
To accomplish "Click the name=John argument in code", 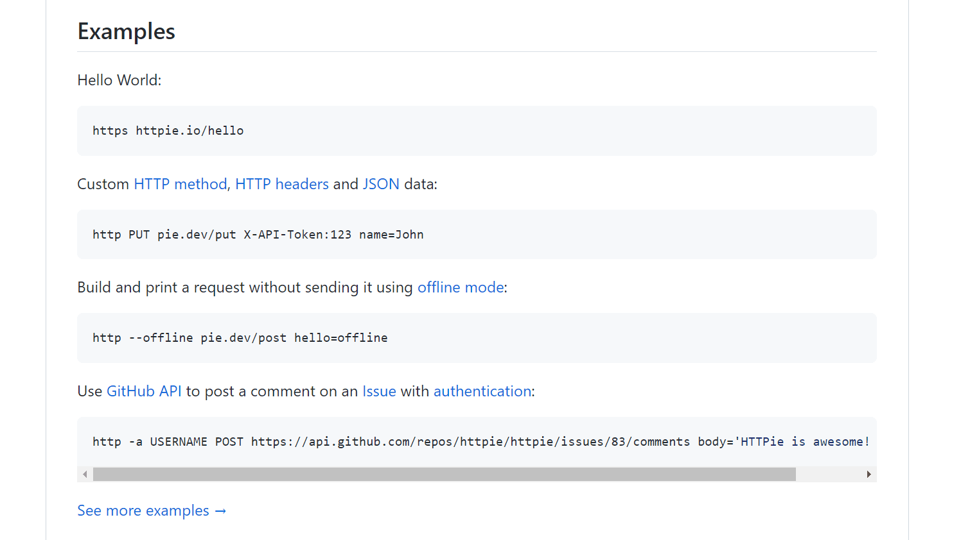I will pos(391,235).
